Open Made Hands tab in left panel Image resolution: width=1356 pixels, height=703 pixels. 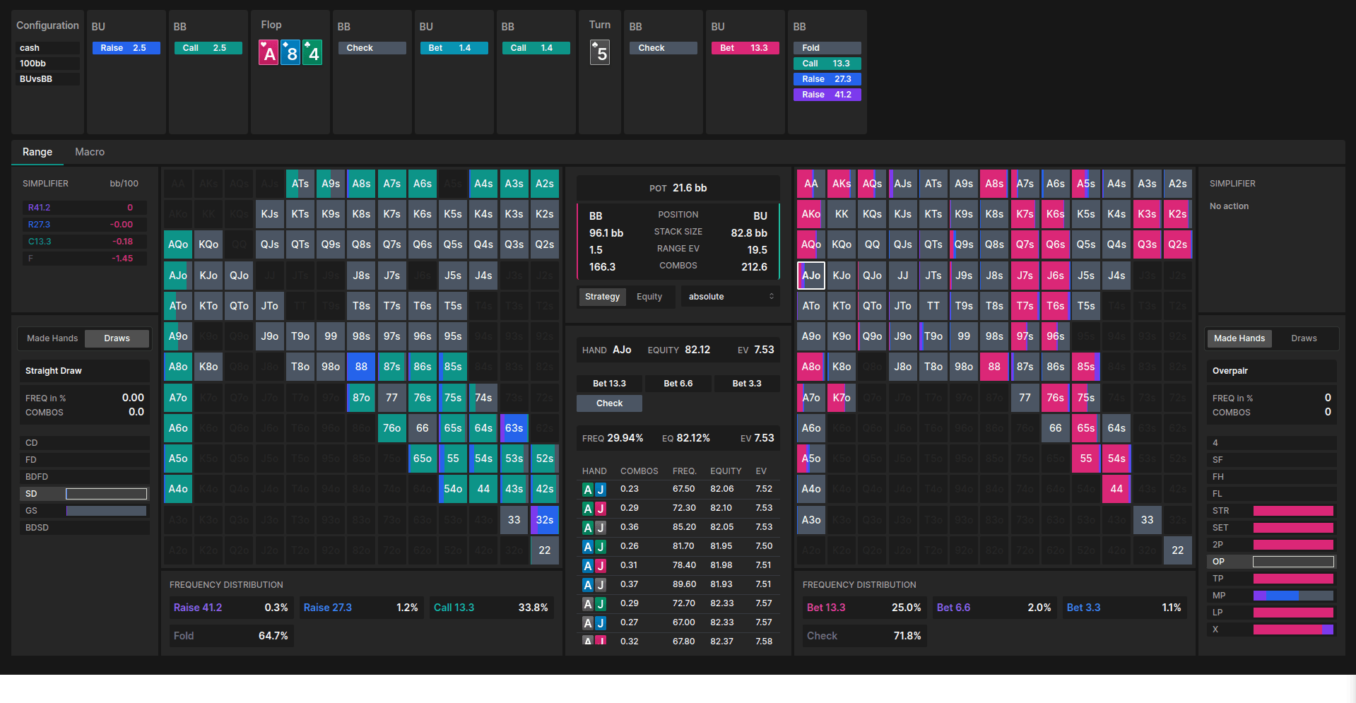(x=52, y=338)
